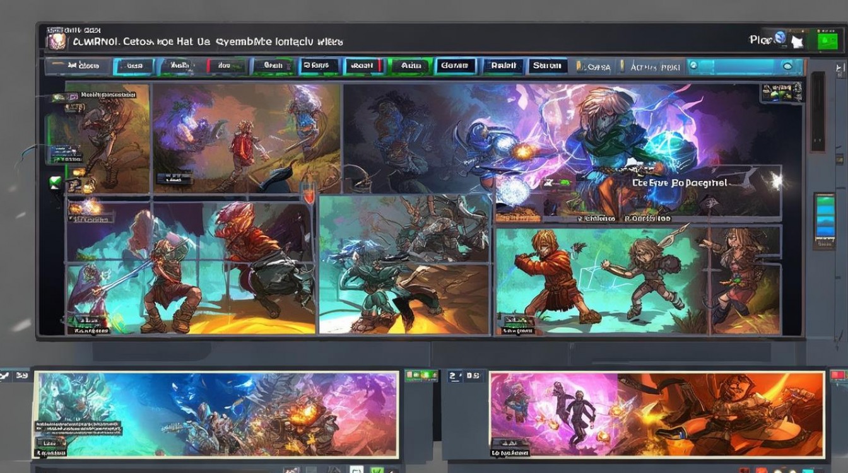Switch to the "Raielt" toolbar tab

click(x=503, y=66)
